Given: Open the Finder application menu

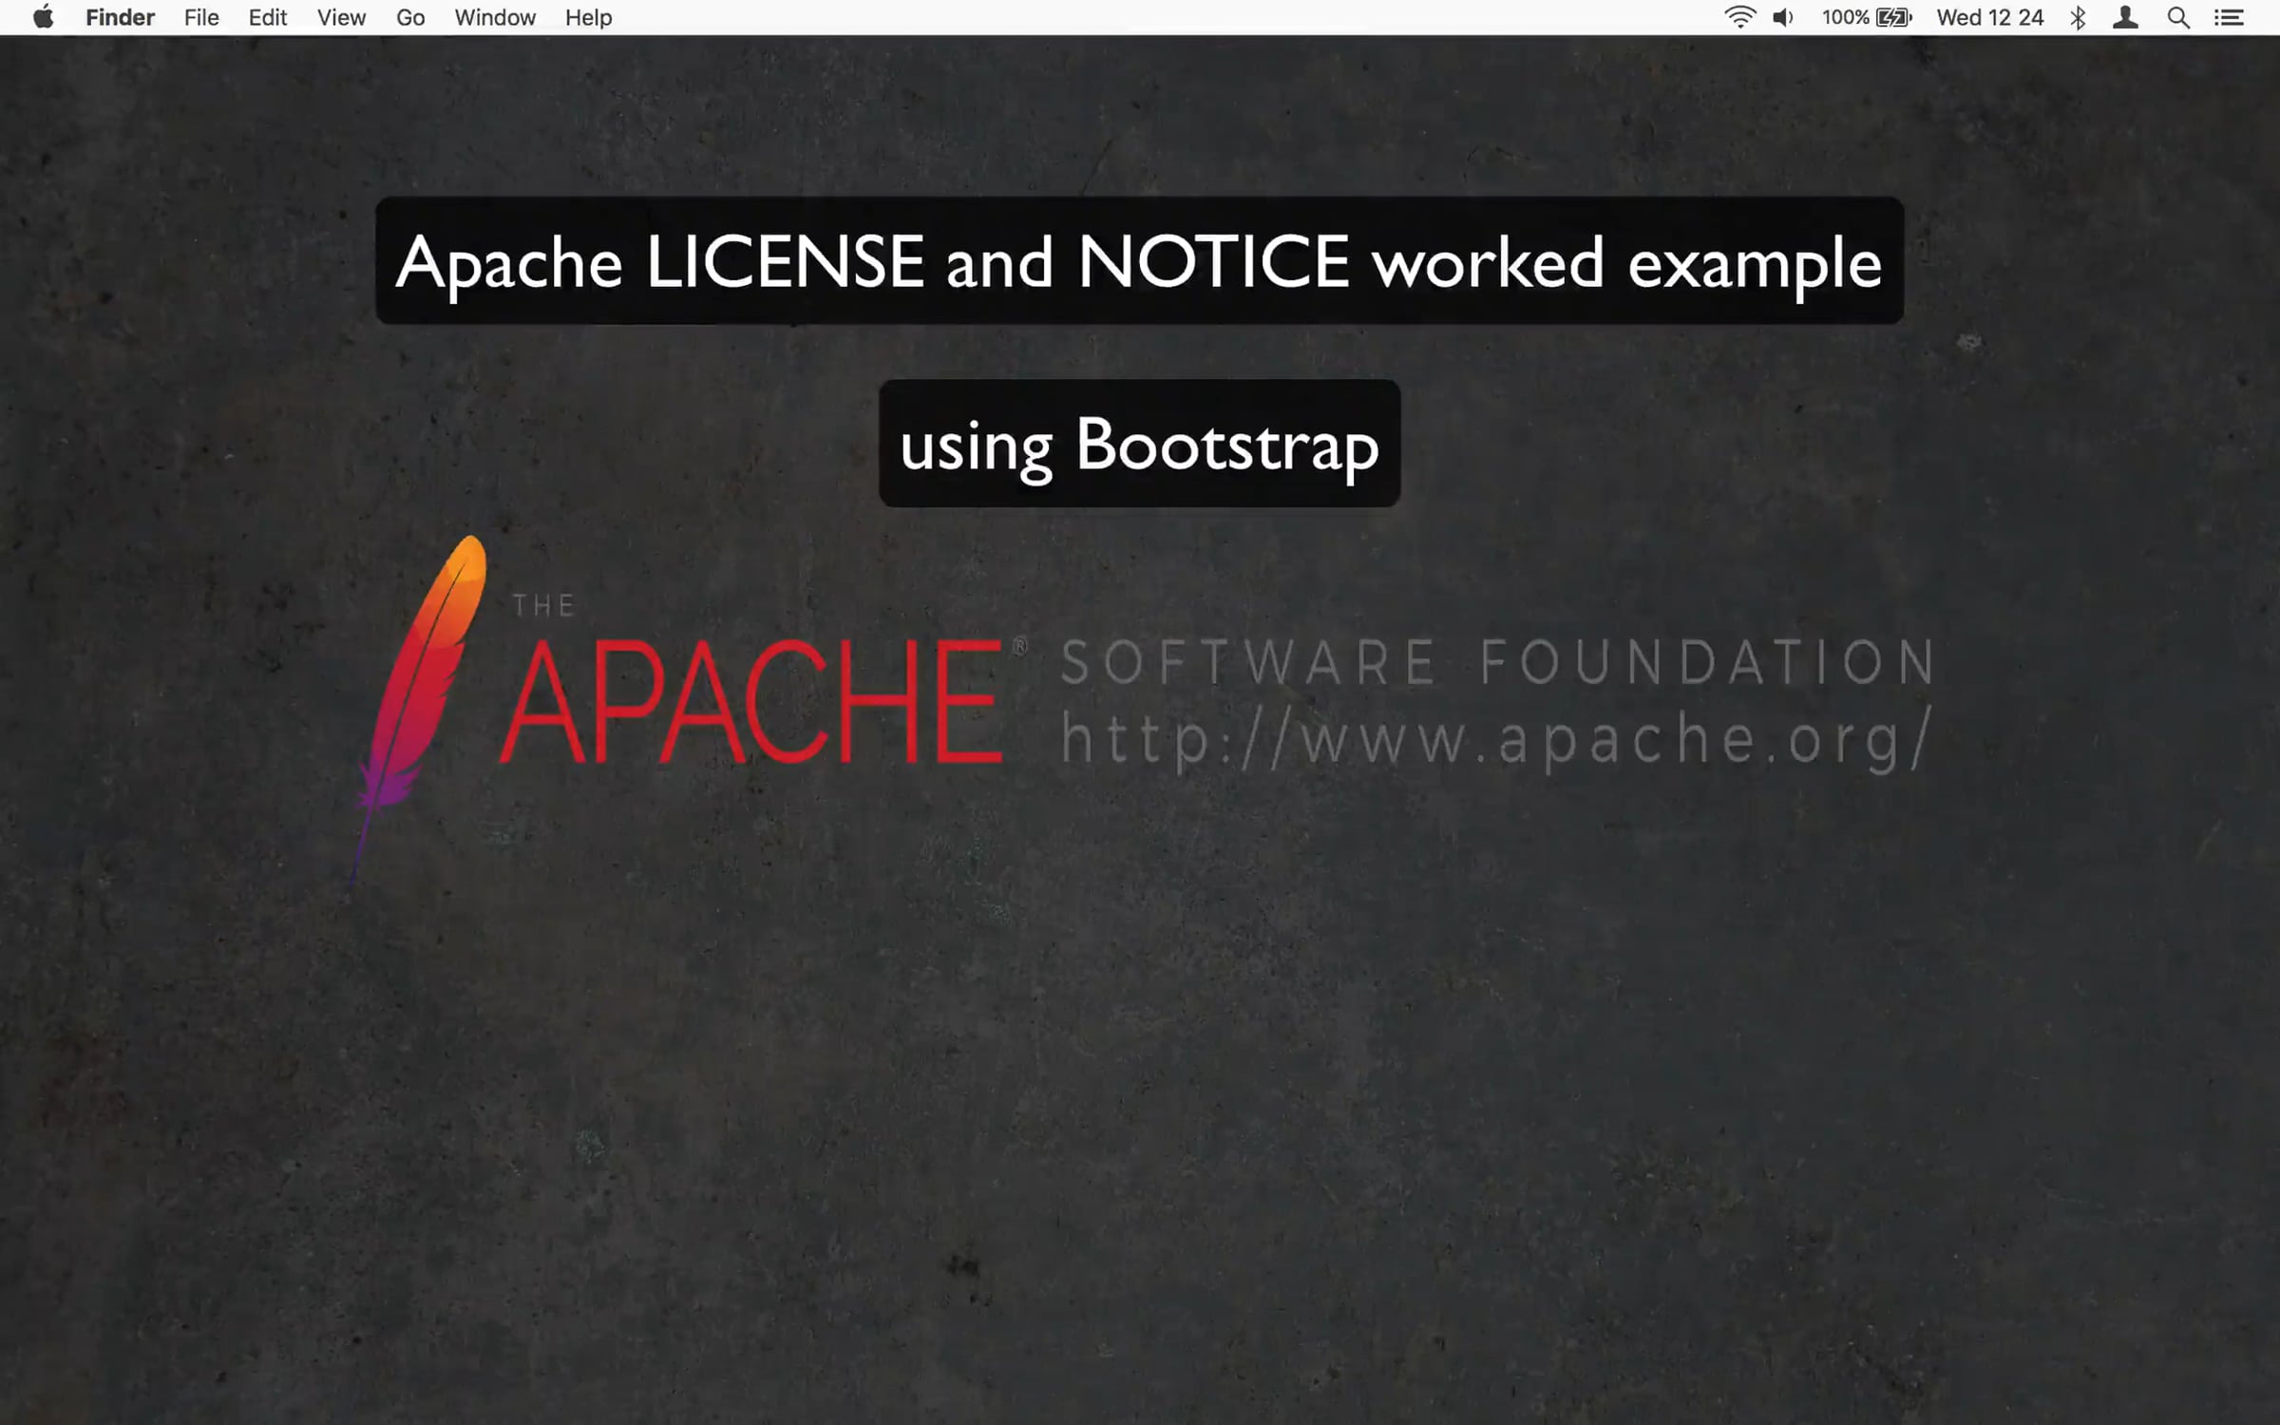Looking at the screenshot, I should [120, 17].
